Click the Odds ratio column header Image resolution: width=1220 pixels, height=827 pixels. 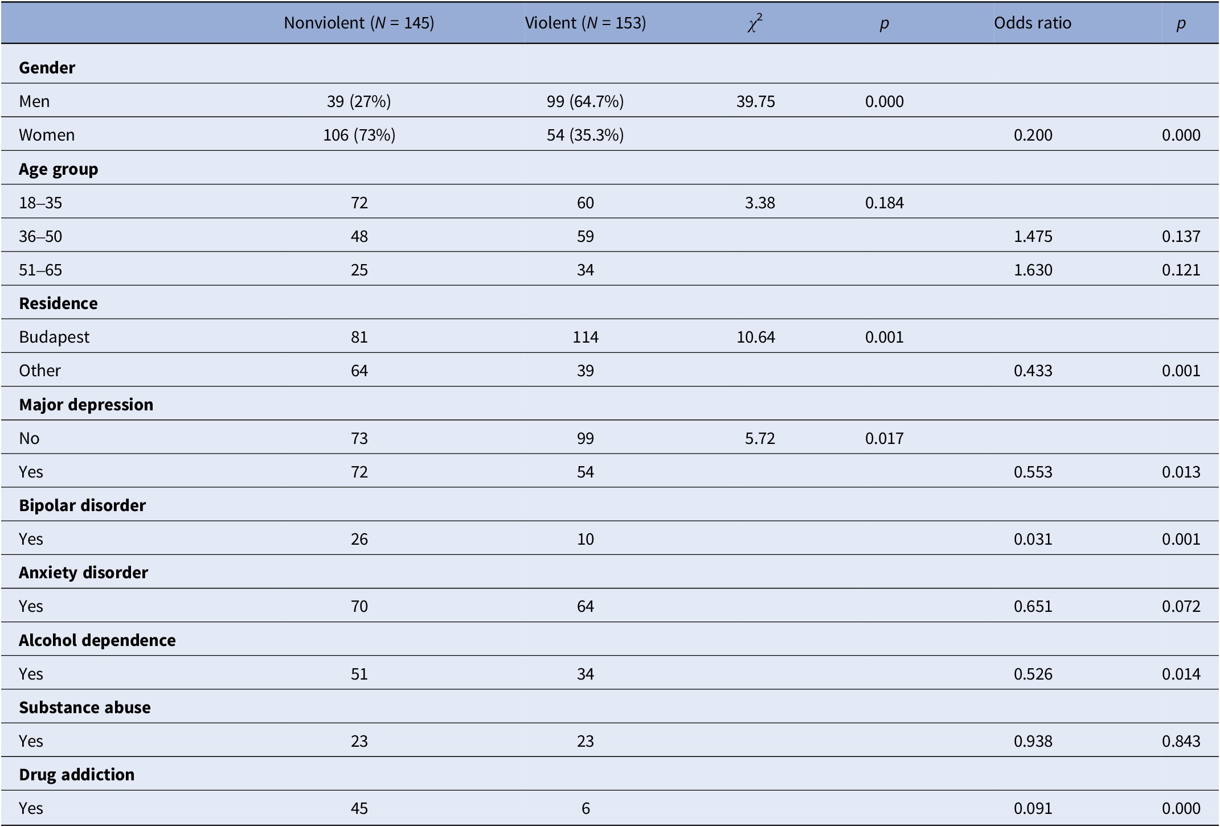[x=1032, y=23]
